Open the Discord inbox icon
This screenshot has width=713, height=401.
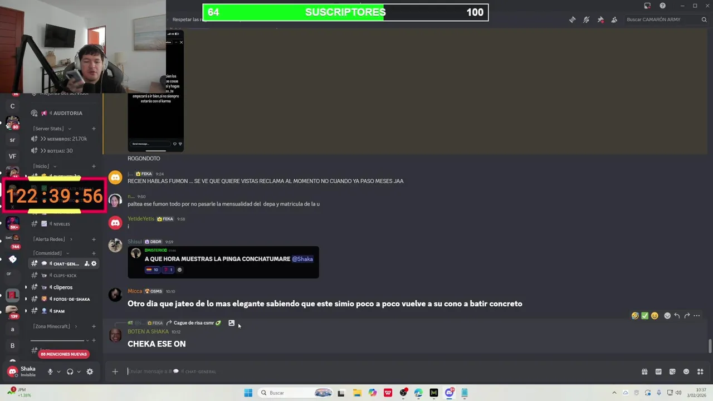(x=647, y=6)
